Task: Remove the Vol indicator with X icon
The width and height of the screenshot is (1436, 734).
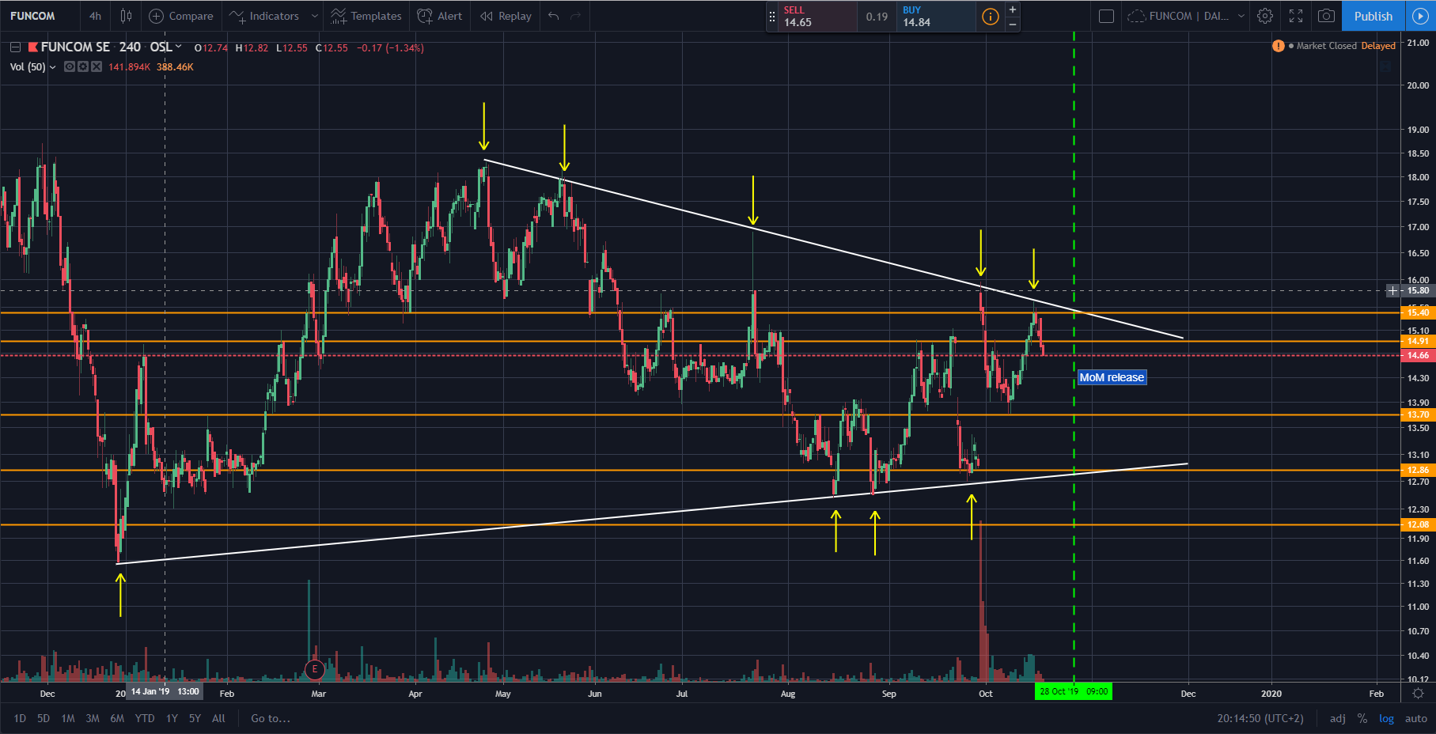Action: tap(97, 66)
